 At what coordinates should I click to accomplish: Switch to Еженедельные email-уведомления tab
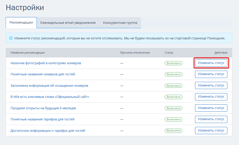68,23
